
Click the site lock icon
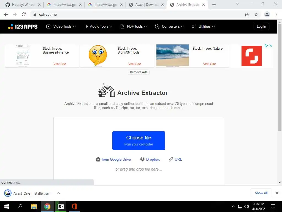(x=35, y=14)
